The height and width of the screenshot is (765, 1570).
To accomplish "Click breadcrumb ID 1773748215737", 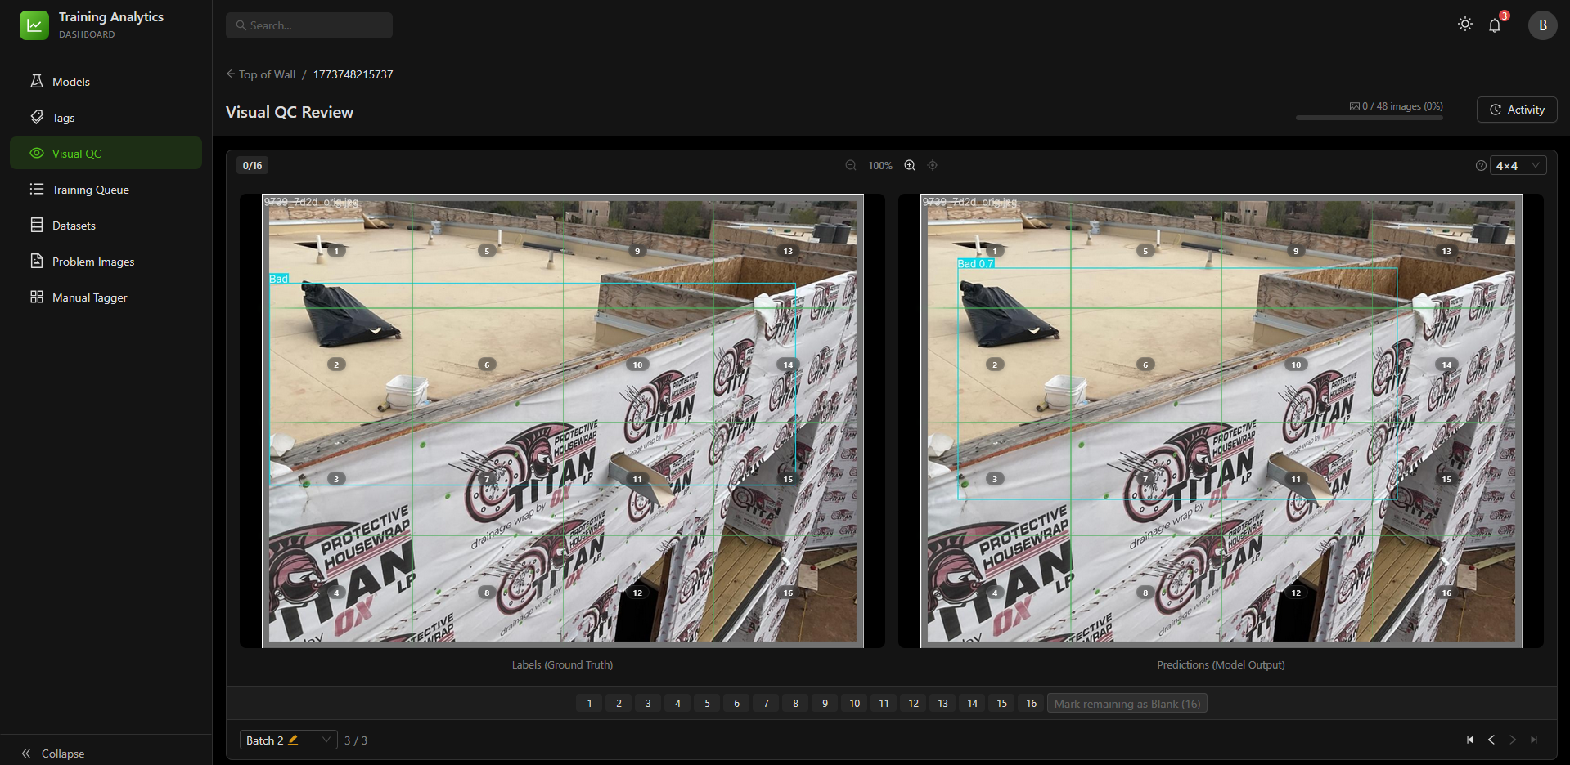I will [353, 74].
